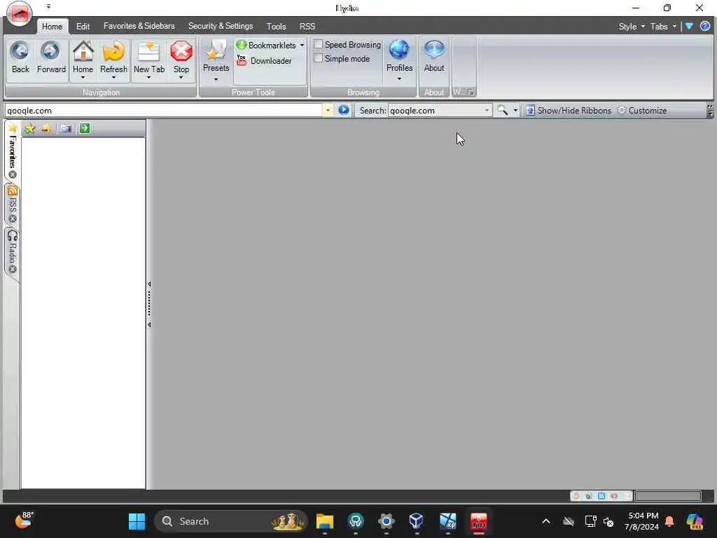Click the Forward navigation icon
The image size is (717, 538).
[x=50, y=50]
